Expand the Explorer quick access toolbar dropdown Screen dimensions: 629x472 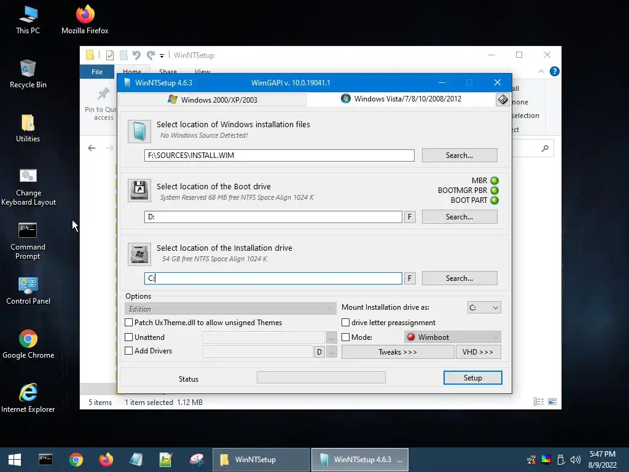[162, 55]
